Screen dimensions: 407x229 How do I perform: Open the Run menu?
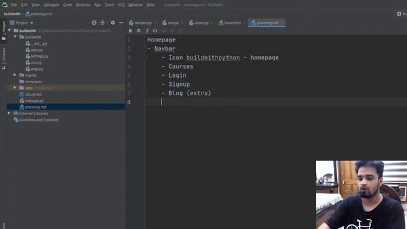[97, 4]
